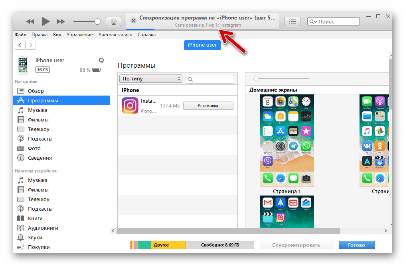The height and width of the screenshot is (266, 405).
Task: Click the iPhone device thumbnail in sidebar
Action: coord(23,65)
